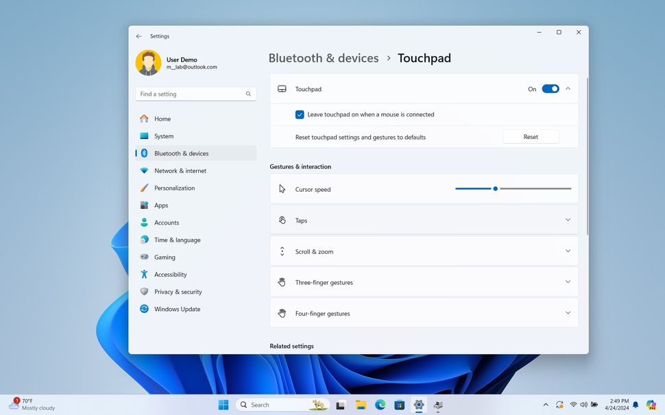Select the Personalization brush icon in sidebar
The width and height of the screenshot is (665, 415).
[144, 188]
